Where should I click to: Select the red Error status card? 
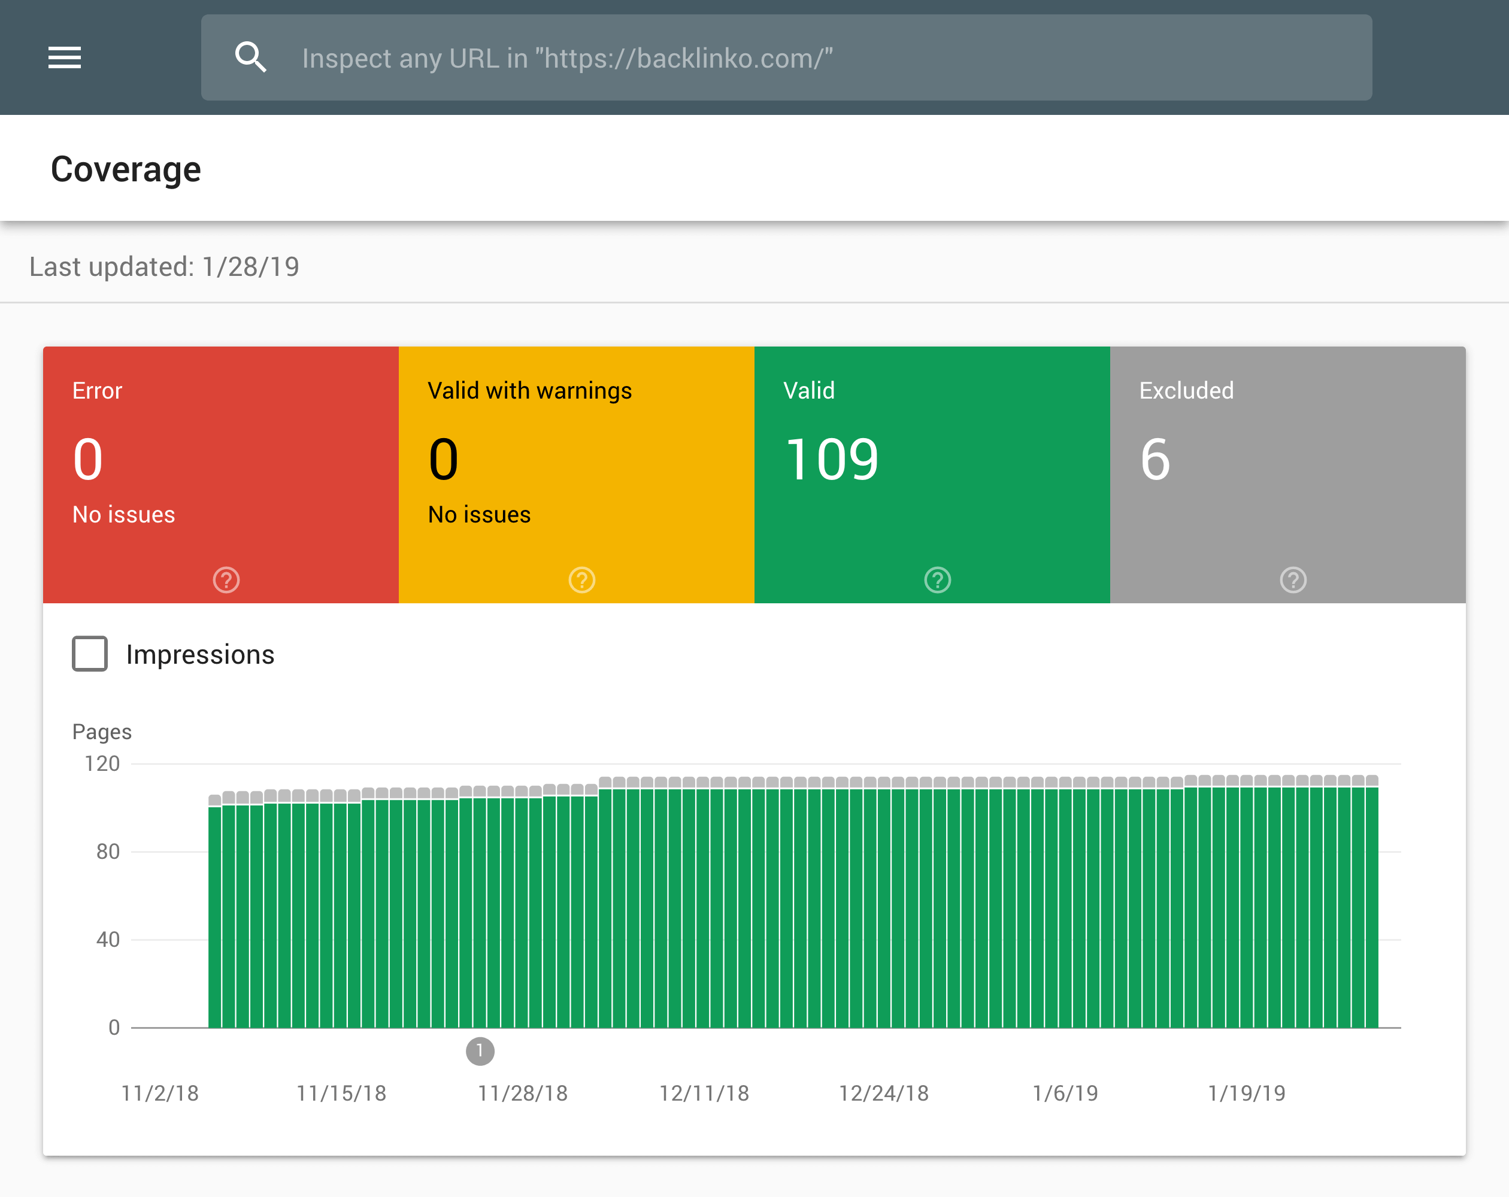(220, 475)
